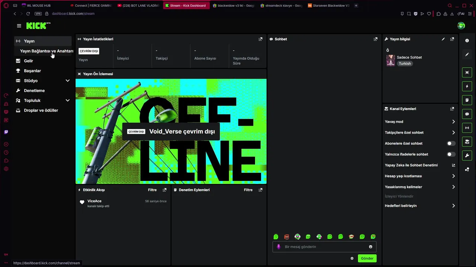
Task: Select Yayın in left navigation
Action: 43,41
